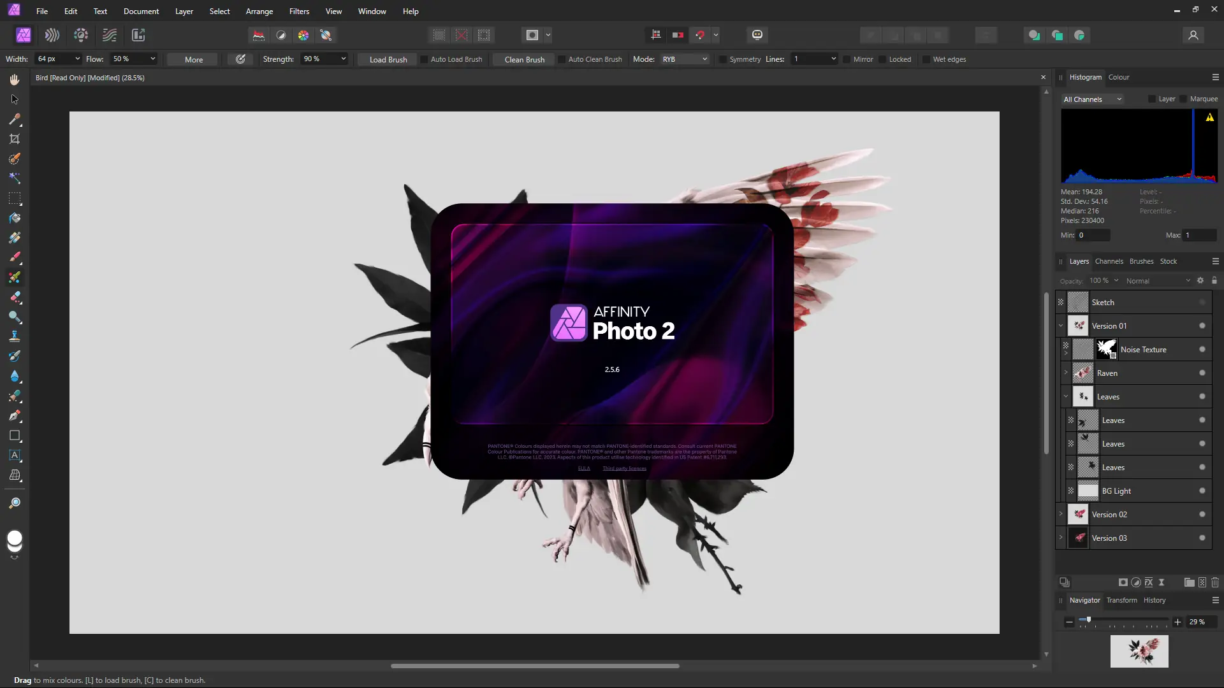Select the Flood Fill tool
Image resolution: width=1224 pixels, height=688 pixels.
(x=15, y=218)
